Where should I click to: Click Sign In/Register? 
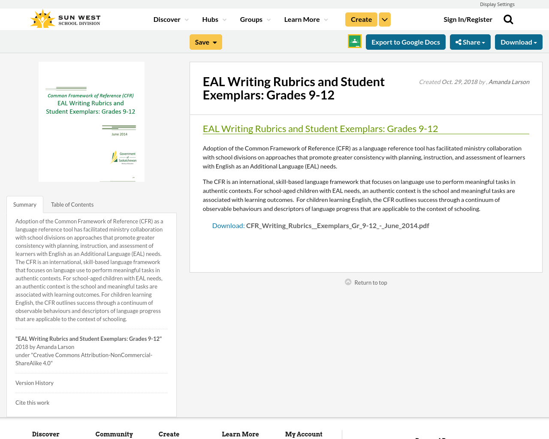click(468, 18)
